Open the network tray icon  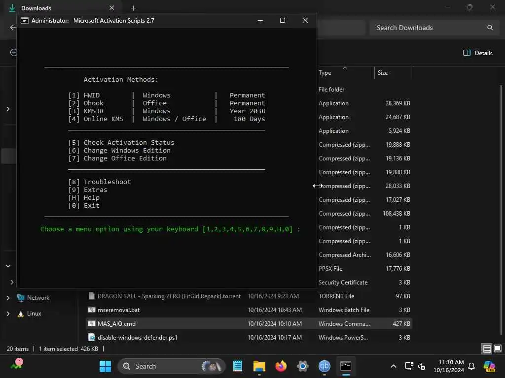tap(409, 366)
